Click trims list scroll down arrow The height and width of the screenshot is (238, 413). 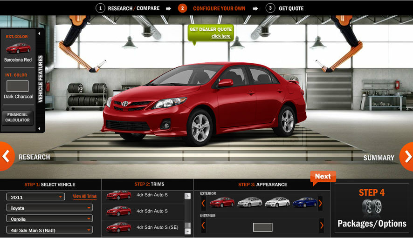[187, 231]
